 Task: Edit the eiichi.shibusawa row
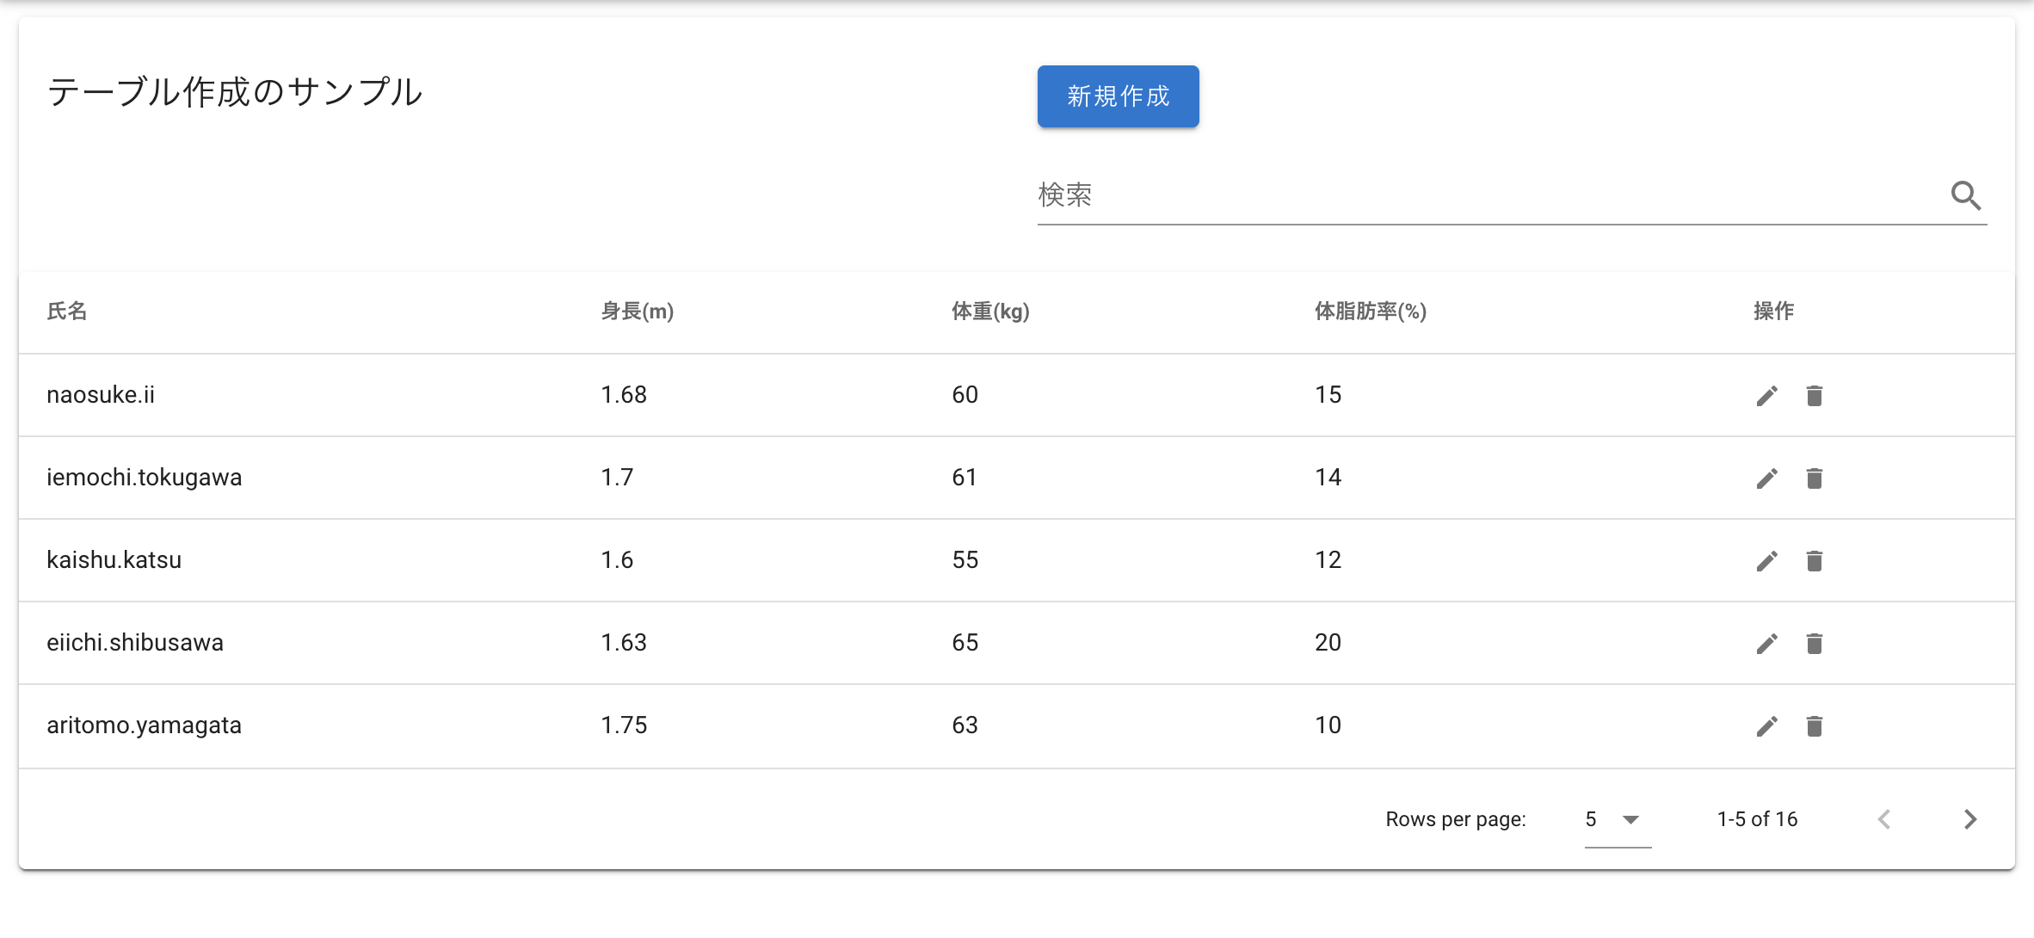tap(1767, 644)
